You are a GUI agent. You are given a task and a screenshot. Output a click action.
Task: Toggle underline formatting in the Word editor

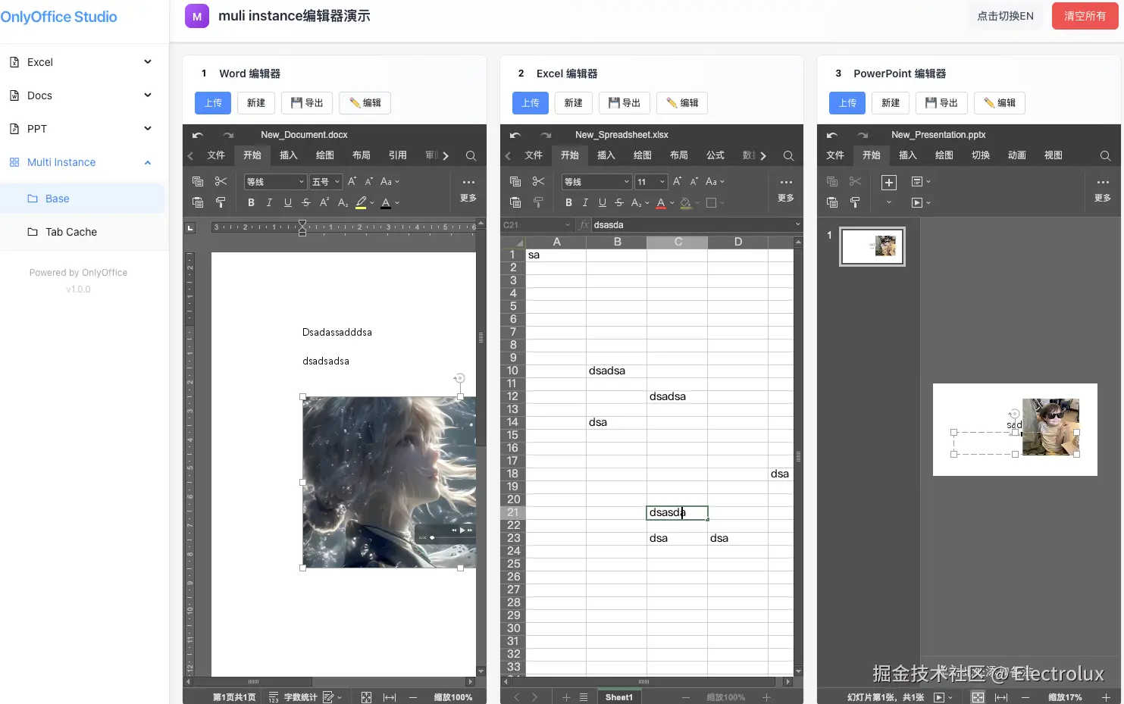click(288, 202)
